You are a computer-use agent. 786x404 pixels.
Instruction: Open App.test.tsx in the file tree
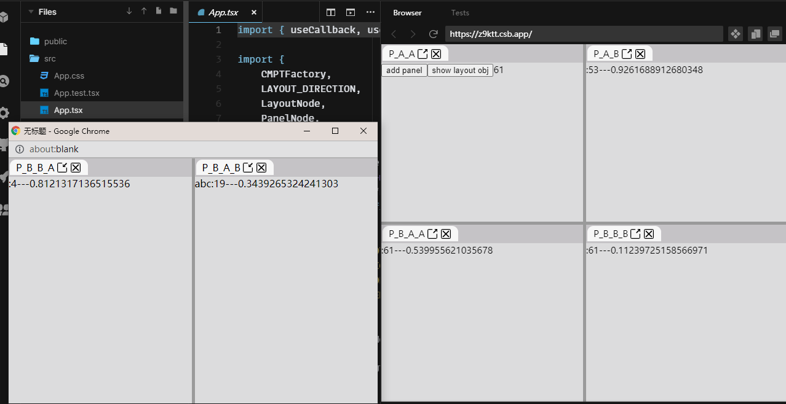102,93
